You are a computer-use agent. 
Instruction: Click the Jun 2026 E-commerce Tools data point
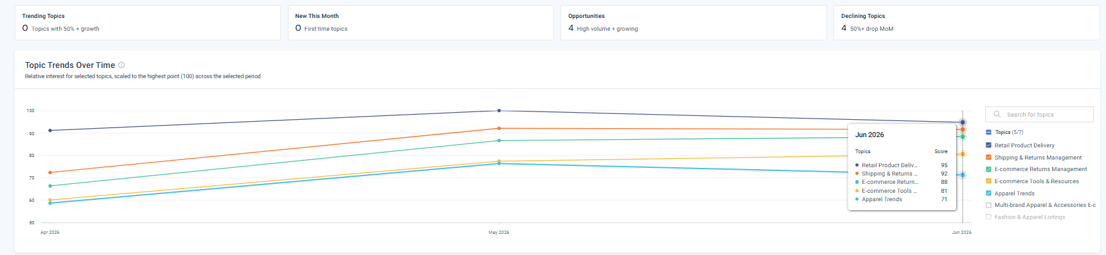coord(963,154)
